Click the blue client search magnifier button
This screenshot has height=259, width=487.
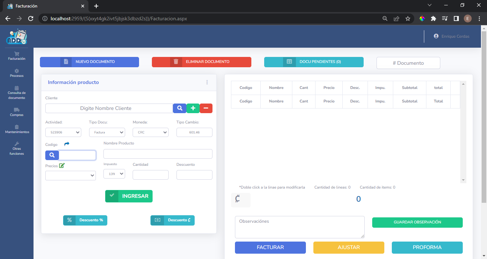tap(180, 108)
